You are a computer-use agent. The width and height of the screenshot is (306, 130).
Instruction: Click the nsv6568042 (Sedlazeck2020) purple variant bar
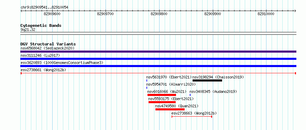coord(158,52)
